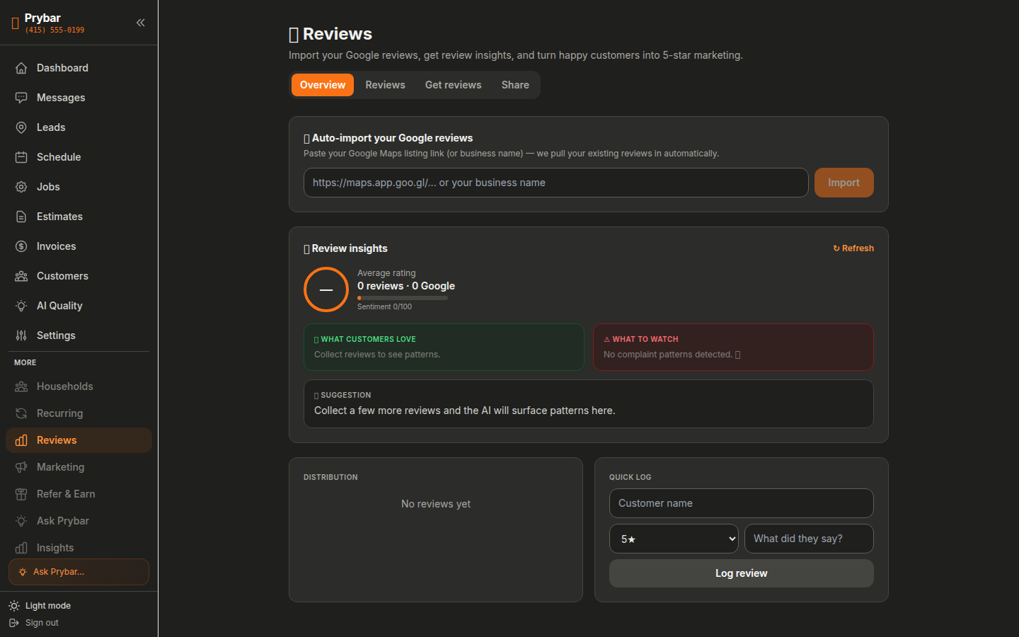Click the Households group icon

tap(21, 386)
